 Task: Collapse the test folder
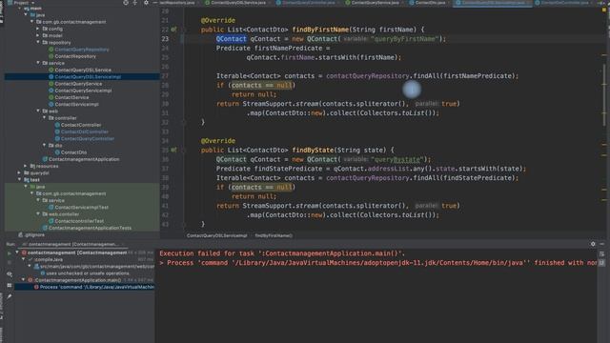(19, 180)
